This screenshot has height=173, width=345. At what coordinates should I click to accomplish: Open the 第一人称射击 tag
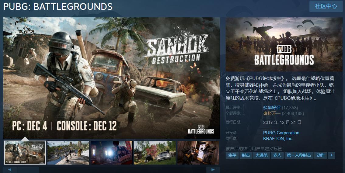click(x=299, y=155)
